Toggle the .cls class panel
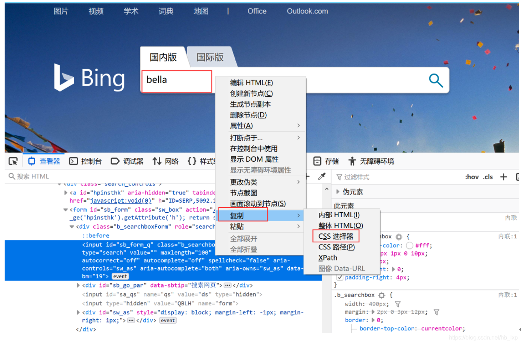 click(x=488, y=177)
